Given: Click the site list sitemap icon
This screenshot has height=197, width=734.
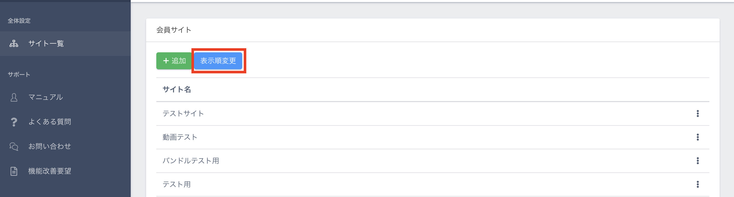Looking at the screenshot, I should [14, 44].
